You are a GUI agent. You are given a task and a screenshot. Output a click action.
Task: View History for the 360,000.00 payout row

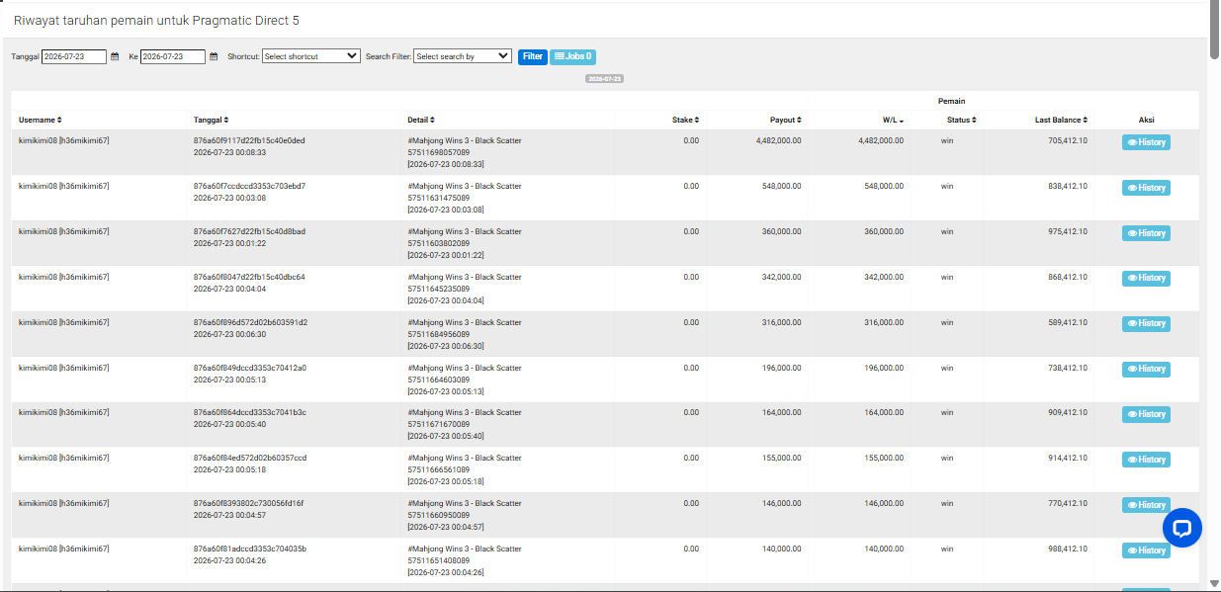(1146, 233)
